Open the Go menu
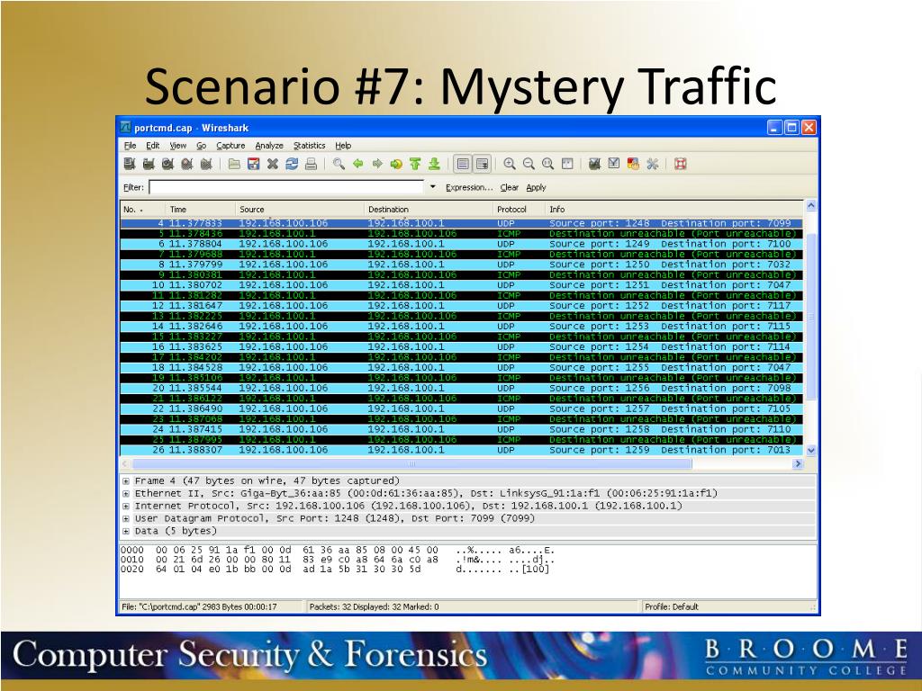 click(201, 146)
